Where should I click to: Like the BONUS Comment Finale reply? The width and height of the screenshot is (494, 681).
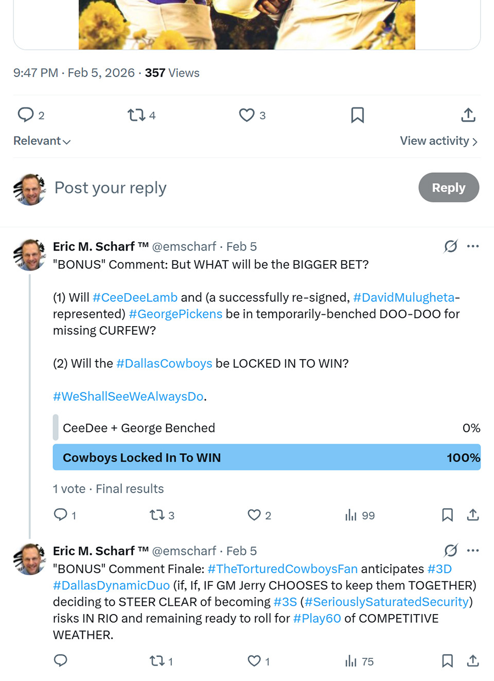[254, 661]
